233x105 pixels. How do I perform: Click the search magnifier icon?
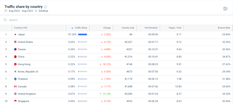5,20
